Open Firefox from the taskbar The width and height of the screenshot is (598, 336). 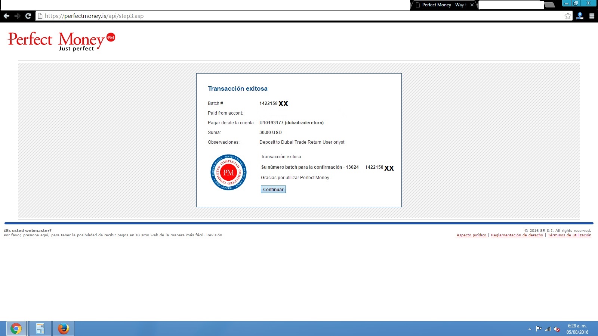click(64, 329)
